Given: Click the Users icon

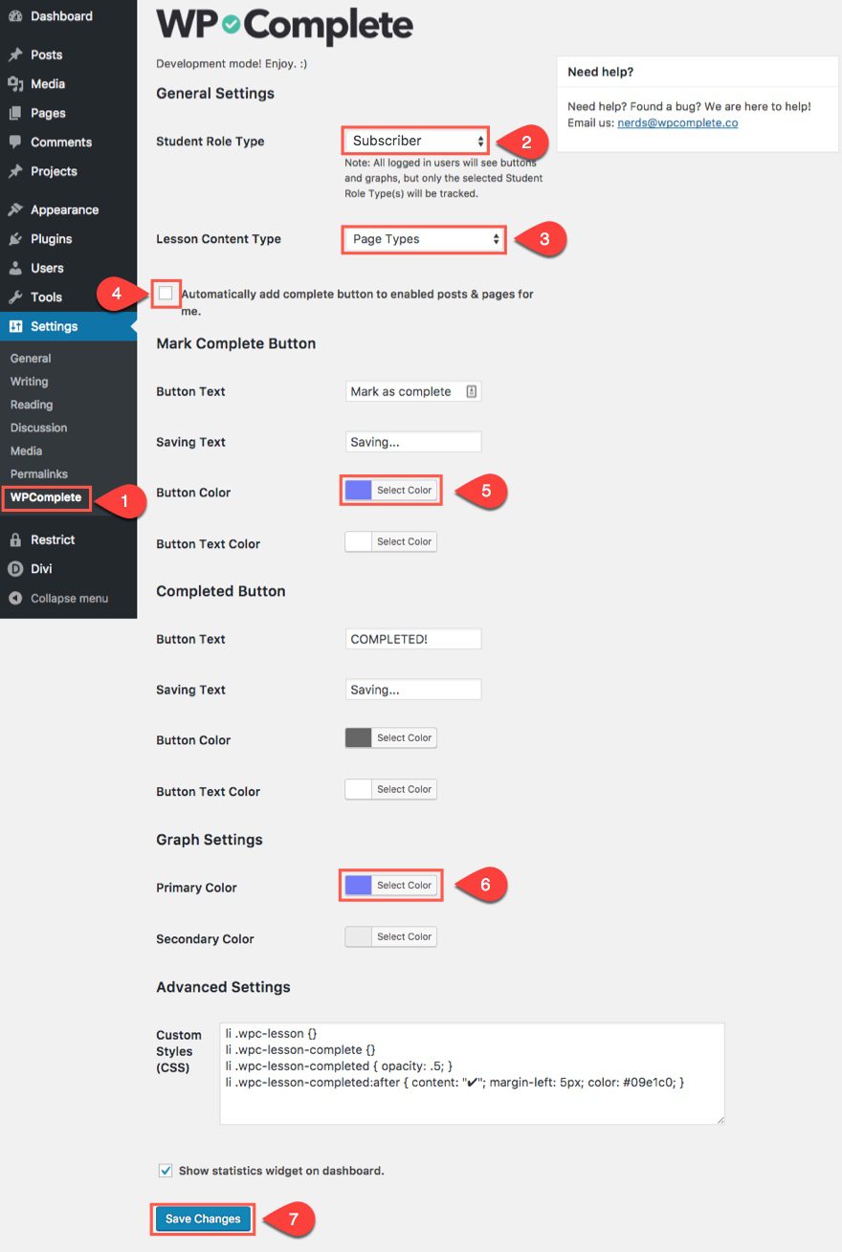Looking at the screenshot, I should pyautogui.click(x=17, y=268).
